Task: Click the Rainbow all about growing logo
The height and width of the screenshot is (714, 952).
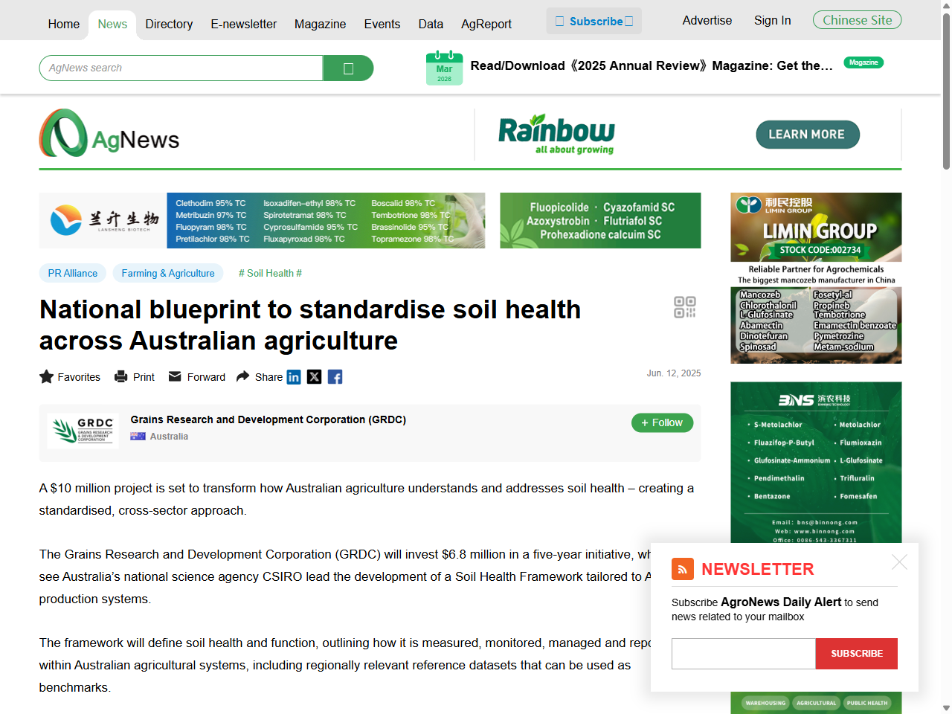Action: [x=556, y=135]
